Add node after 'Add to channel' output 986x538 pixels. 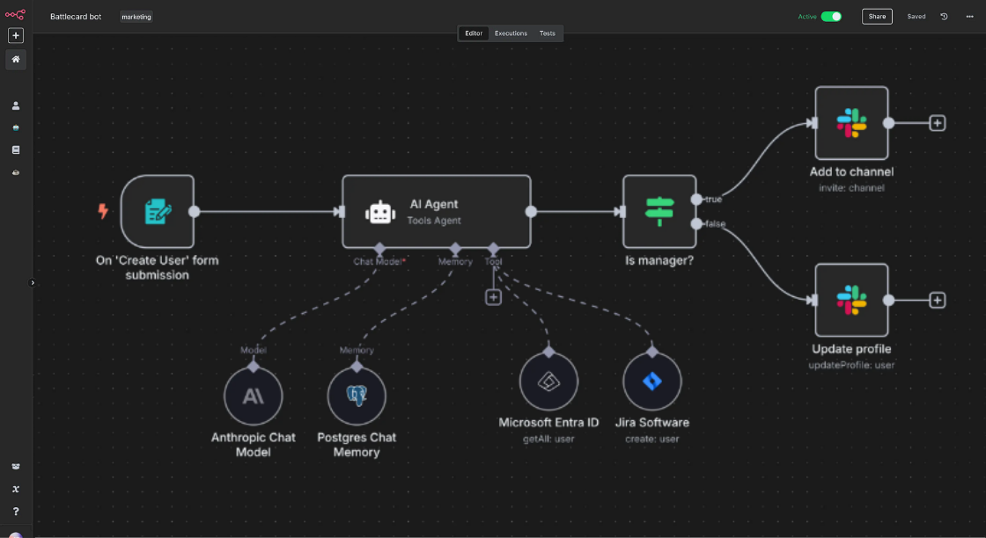(x=938, y=123)
